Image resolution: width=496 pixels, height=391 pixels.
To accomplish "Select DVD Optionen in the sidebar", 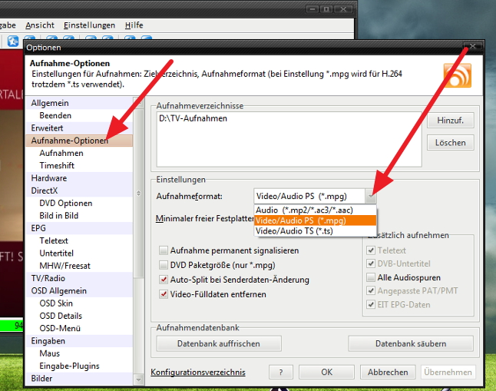I will click(x=65, y=203).
